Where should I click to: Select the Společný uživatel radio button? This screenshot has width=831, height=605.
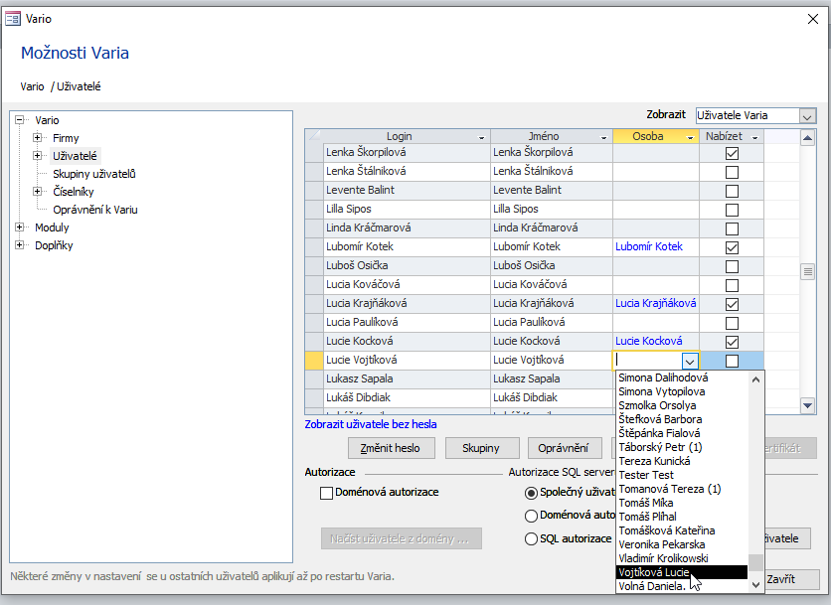click(x=531, y=493)
